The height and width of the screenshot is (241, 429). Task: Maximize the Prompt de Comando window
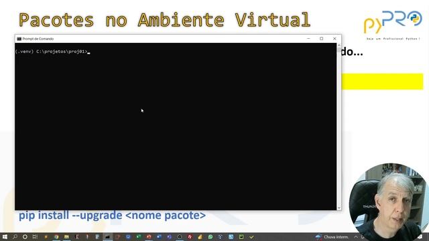tap(322, 39)
